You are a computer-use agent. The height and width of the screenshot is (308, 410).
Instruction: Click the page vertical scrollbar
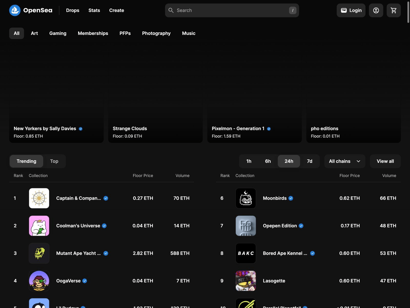tap(408, 12)
